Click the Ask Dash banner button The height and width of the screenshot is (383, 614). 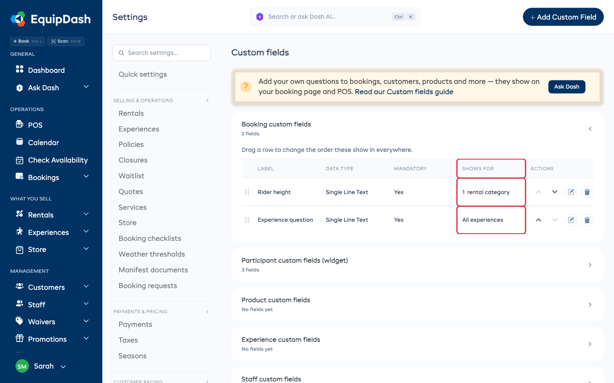pyautogui.click(x=567, y=87)
